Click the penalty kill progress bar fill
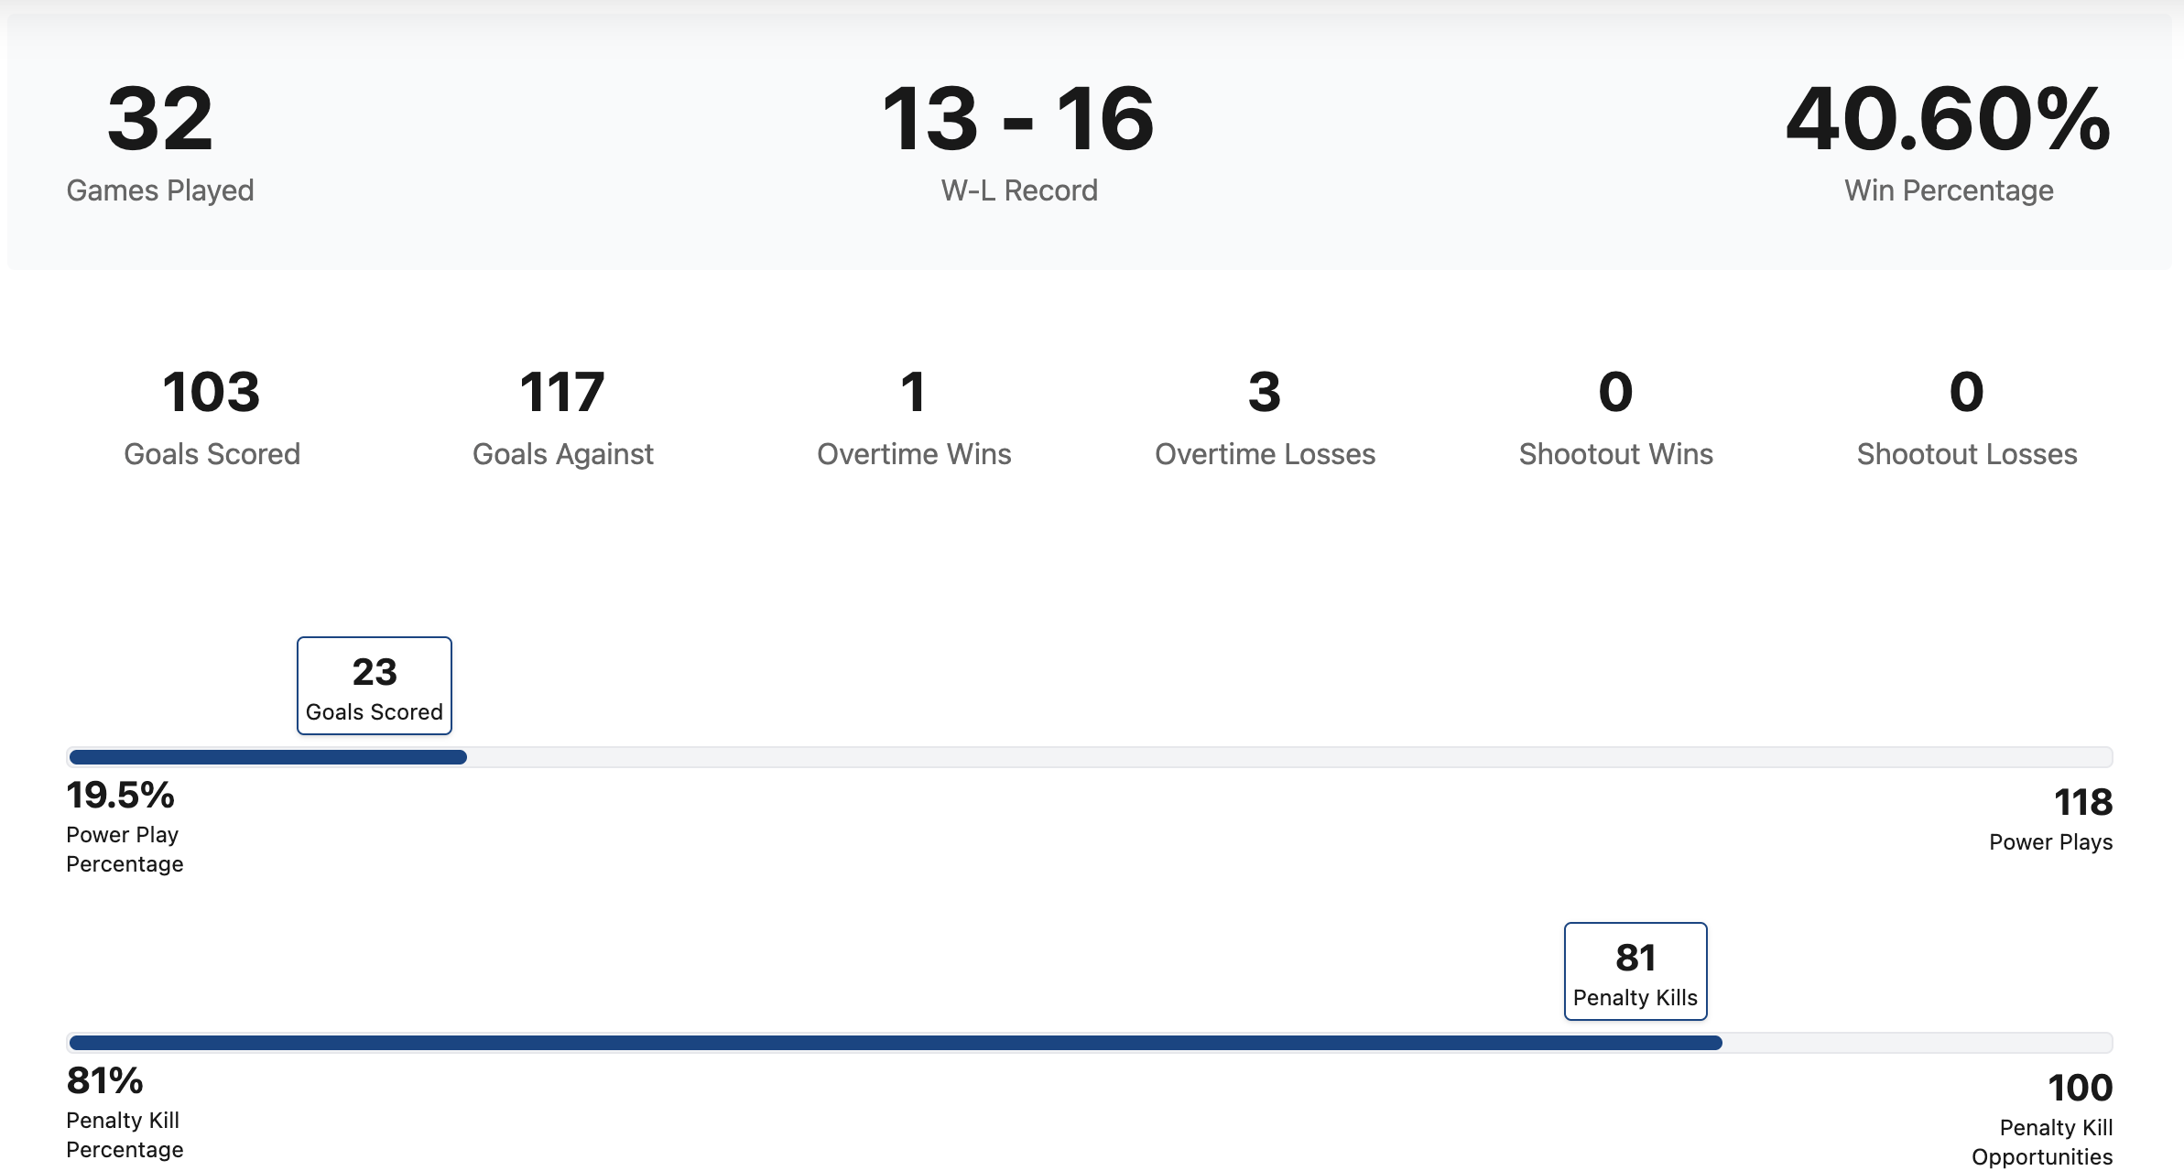 [x=896, y=1043]
